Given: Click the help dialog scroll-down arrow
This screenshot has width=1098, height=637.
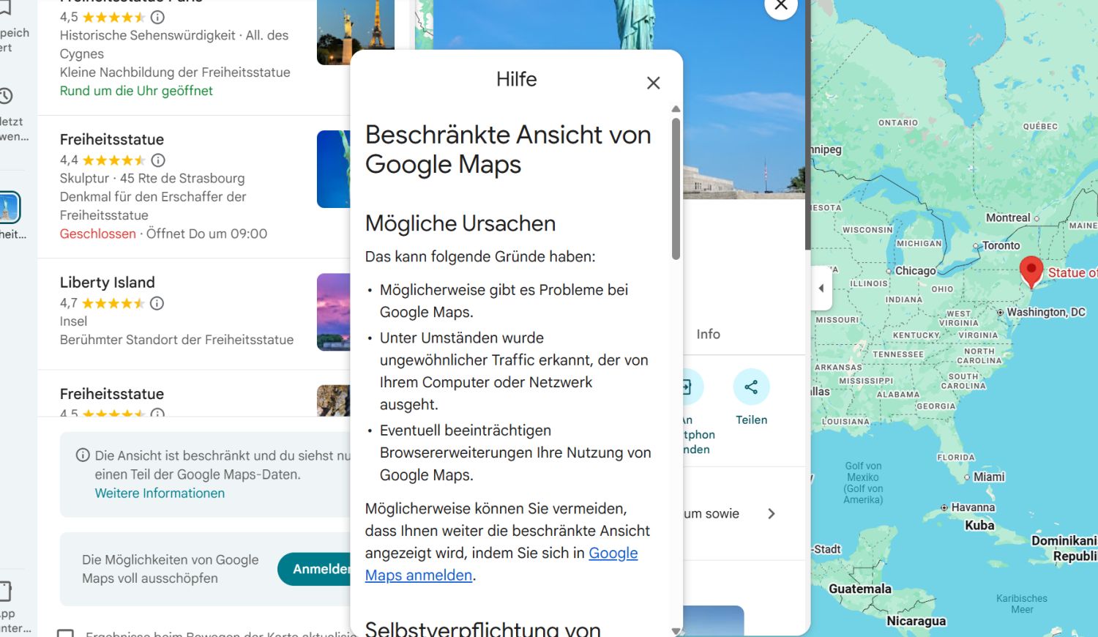Looking at the screenshot, I should [676, 630].
